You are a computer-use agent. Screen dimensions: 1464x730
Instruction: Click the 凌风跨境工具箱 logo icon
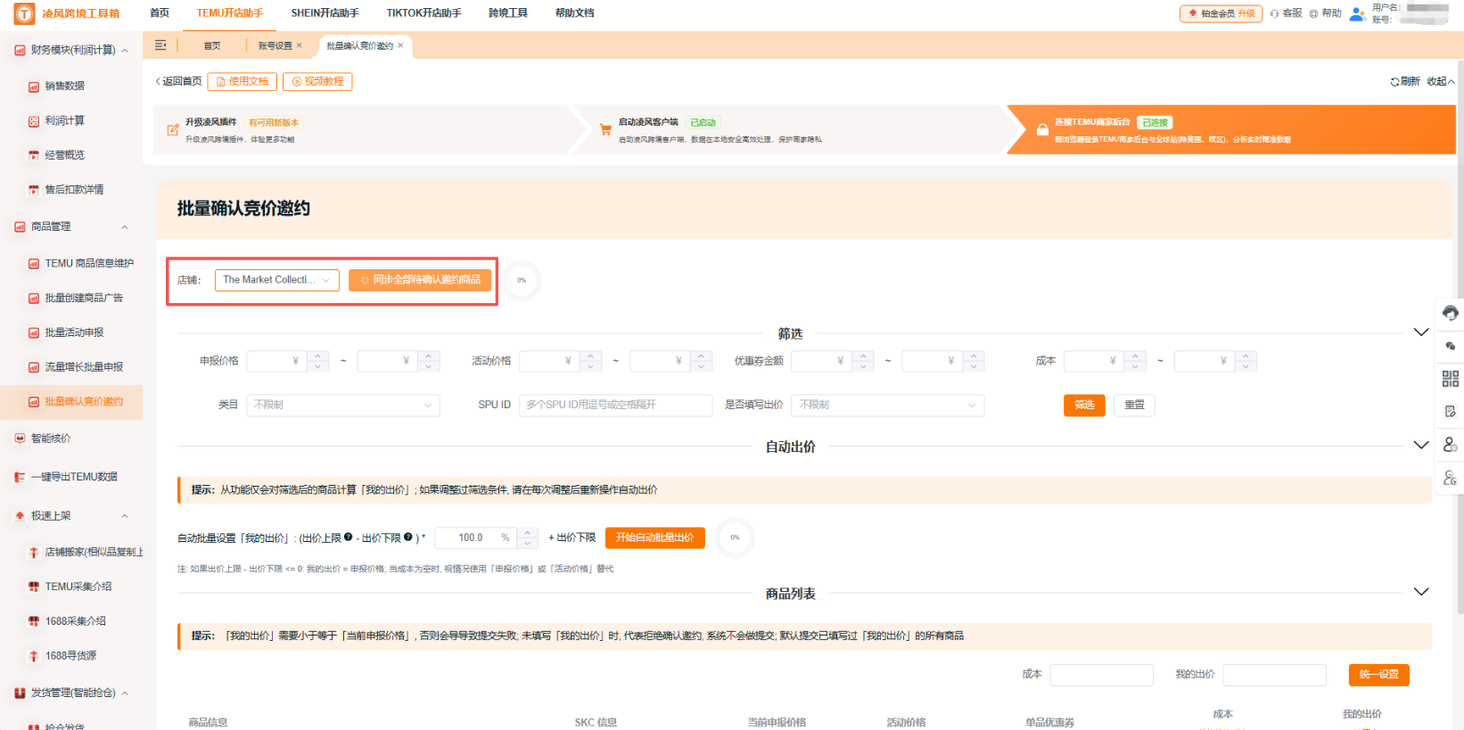[24, 13]
